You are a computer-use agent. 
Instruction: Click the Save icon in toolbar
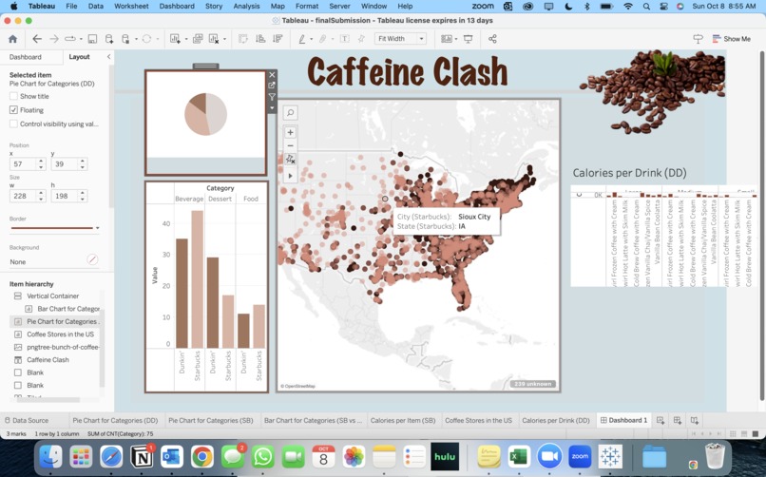click(x=92, y=39)
